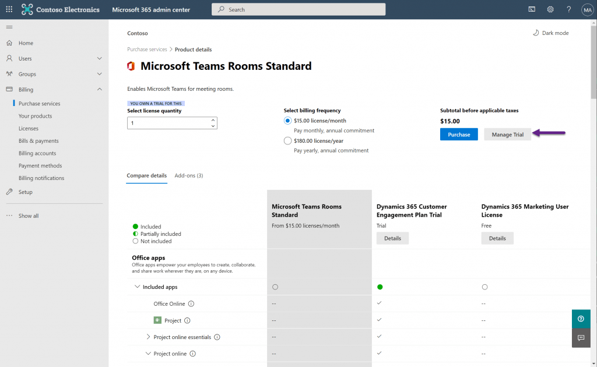Click the search magnifier icon

click(x=221, y=9)
